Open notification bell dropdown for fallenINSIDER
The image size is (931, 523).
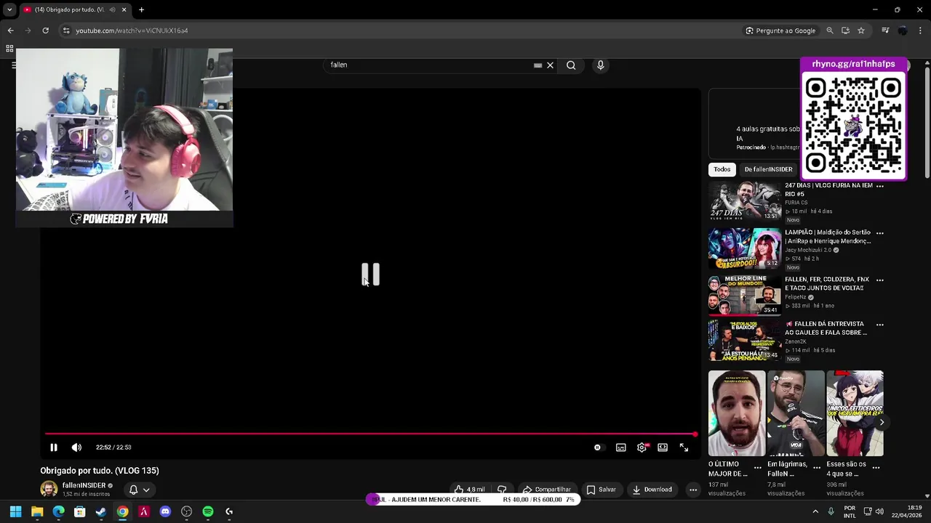[139, 490]
